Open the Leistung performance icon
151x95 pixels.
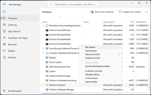pyautogui.click(x=4, y=25)
